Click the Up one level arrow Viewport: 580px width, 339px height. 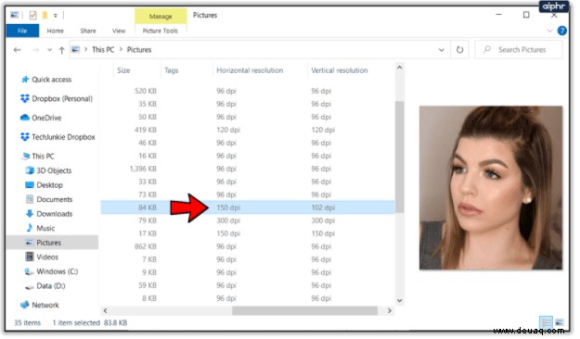tap(62, 50)
